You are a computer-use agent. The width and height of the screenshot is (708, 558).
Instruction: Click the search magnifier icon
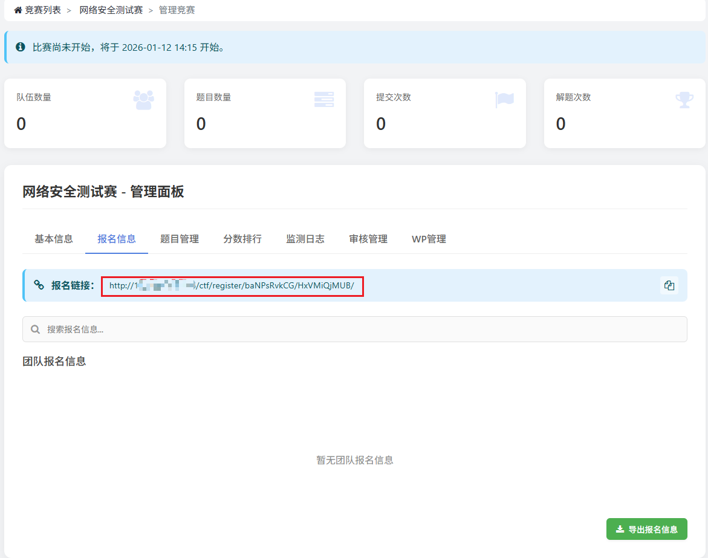tap(36, 329)
